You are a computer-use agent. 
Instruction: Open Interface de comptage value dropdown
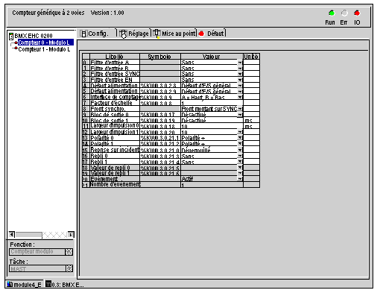(x=240, y=97)
